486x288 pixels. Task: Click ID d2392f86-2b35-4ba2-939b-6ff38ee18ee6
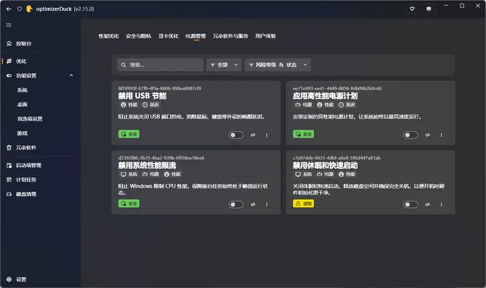coord(161,158)
